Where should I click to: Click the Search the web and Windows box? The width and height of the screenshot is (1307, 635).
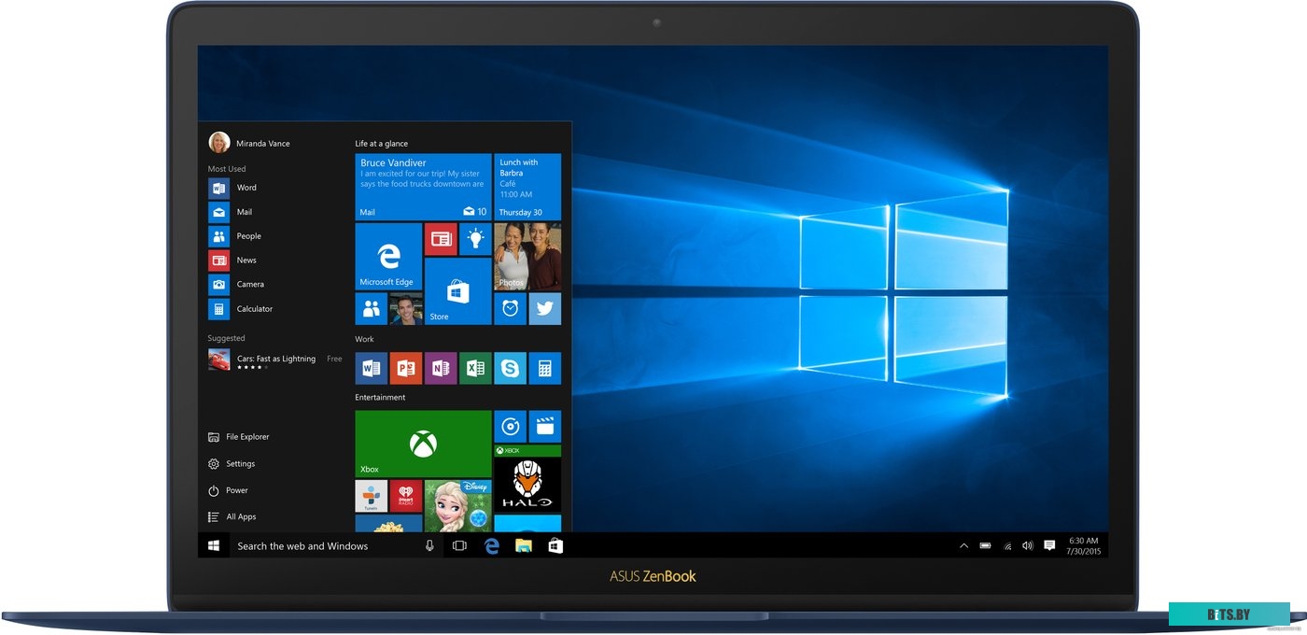[x=322, y=545]
